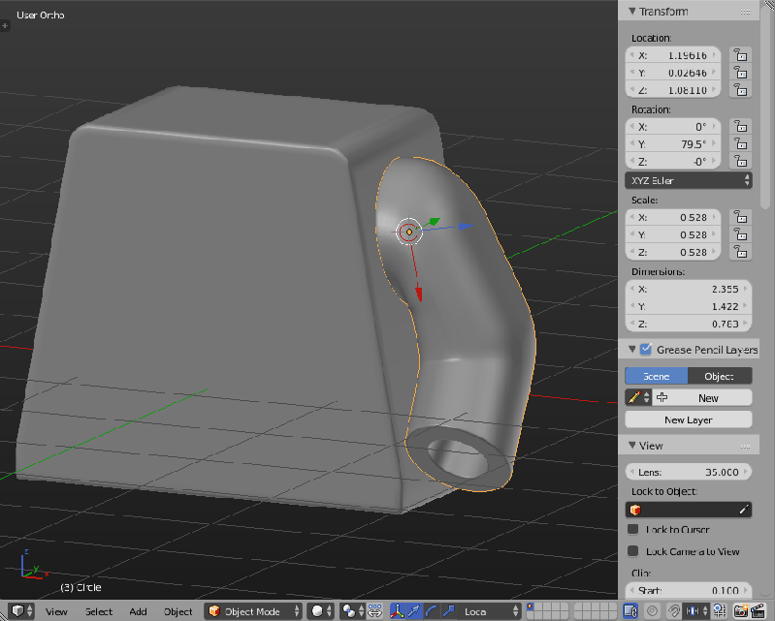Open the Add menu

click(x=138, y=611)
